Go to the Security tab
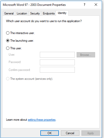This screenshot has width=104, height=138. pyautogui.click(x=35, y=13)
